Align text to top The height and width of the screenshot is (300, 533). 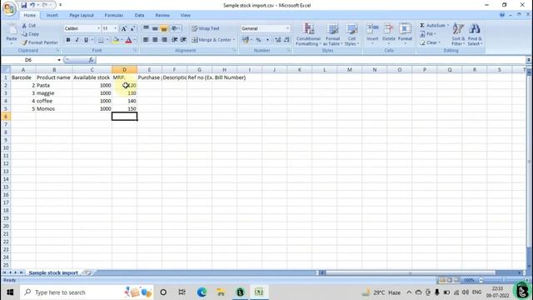click(146, 28)
